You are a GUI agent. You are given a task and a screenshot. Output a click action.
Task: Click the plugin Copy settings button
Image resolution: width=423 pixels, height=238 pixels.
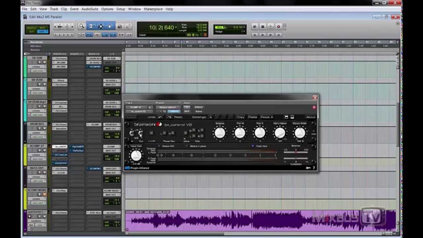(x=240, y=117)
